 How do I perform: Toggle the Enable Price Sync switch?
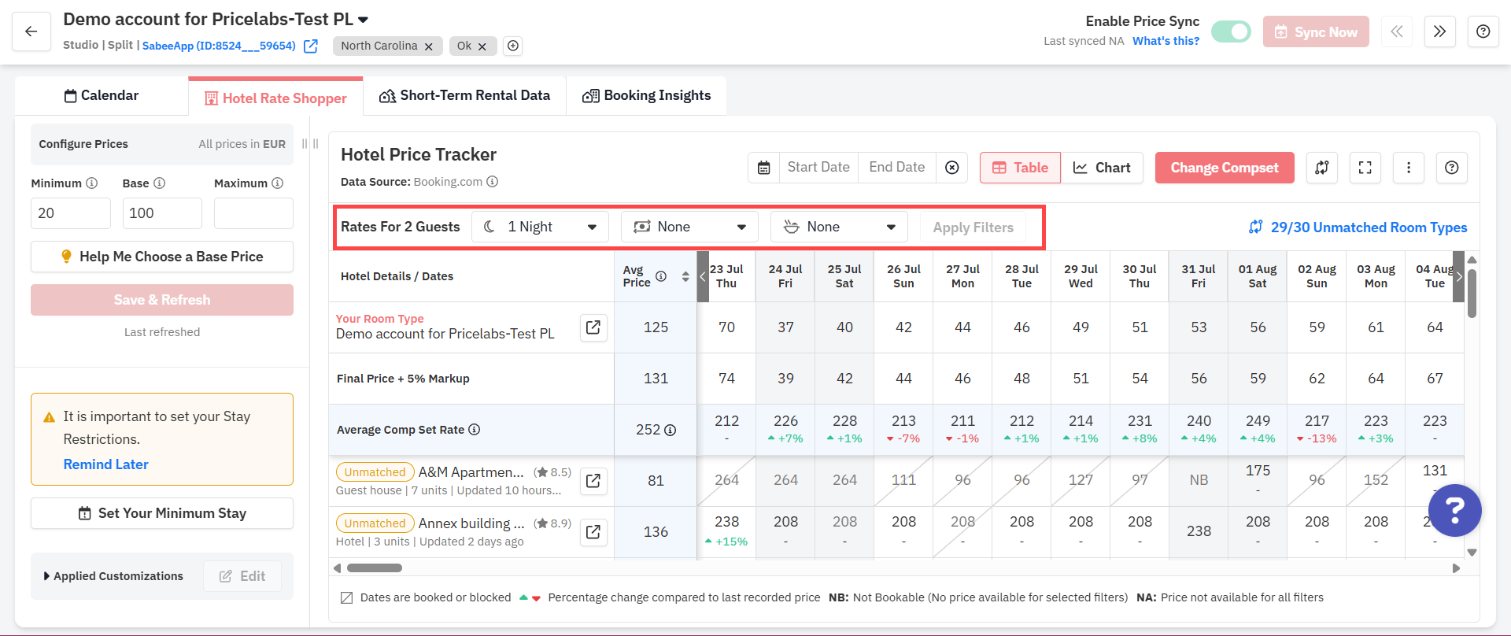pyautogui.click(x=1231, y=31)
